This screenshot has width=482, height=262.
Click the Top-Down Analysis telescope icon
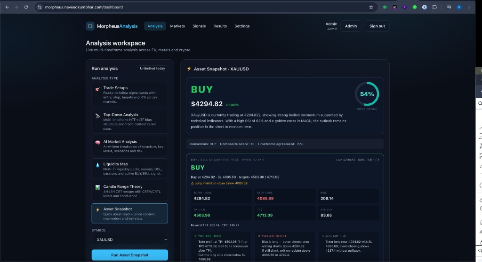[97, 116]
